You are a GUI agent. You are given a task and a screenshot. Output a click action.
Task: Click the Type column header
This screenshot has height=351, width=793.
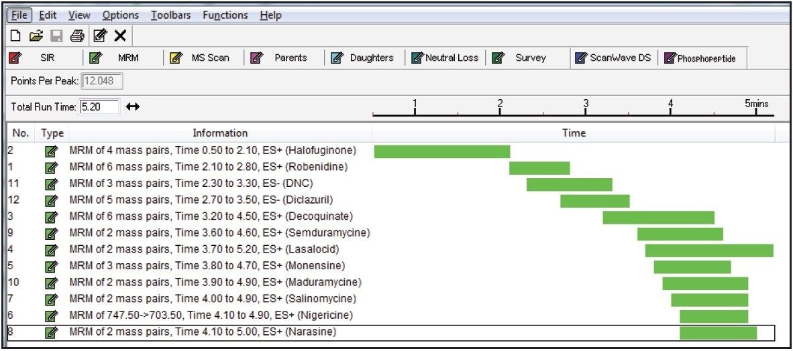[x=52, y=133]
